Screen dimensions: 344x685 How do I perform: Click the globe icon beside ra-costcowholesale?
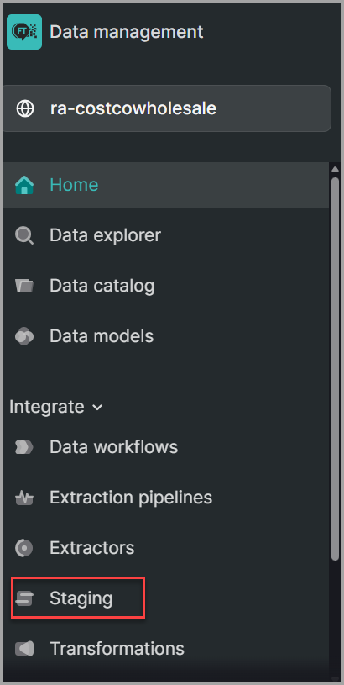tap(25, 108)
